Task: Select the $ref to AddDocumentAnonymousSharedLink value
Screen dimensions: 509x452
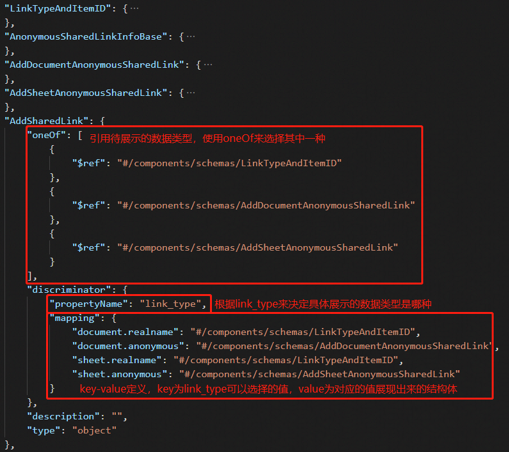Action: 266,205
